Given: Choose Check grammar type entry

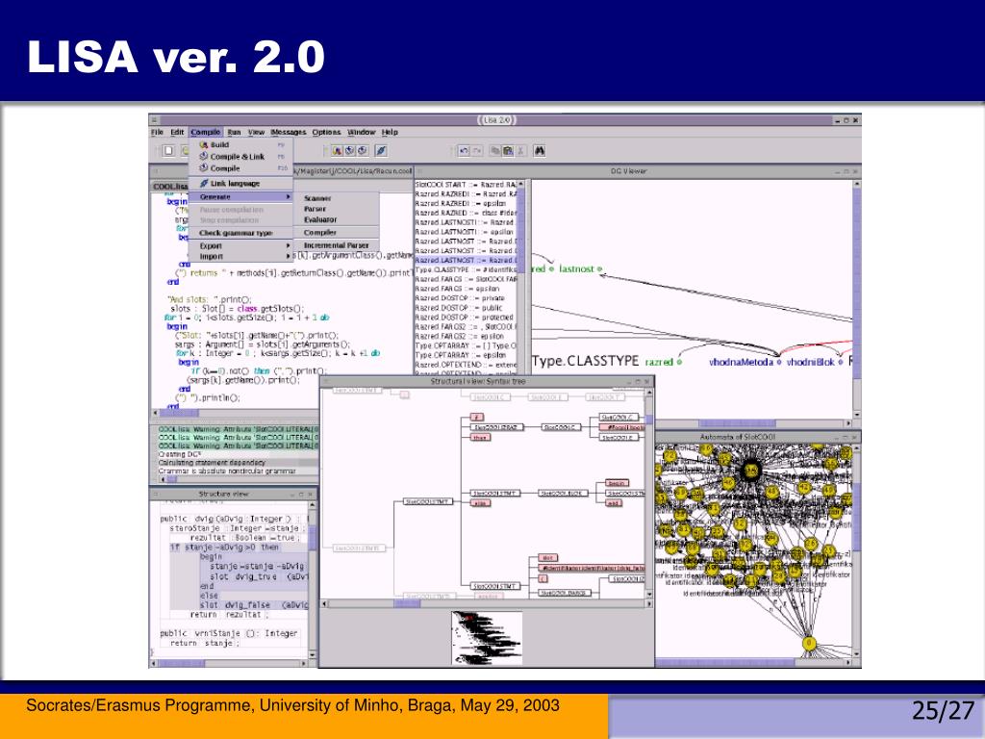Looking at the screenshot, I should pyautogui.click(x=240, y=233).
